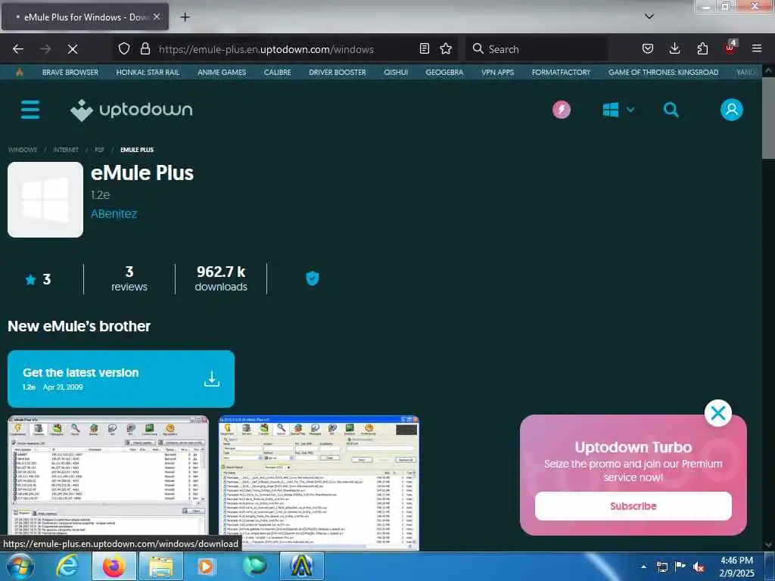The image size is (775, 581).
Task: Open DRIVER BOOSTER link
Action: pyautogui.click(x=338, y=72)
